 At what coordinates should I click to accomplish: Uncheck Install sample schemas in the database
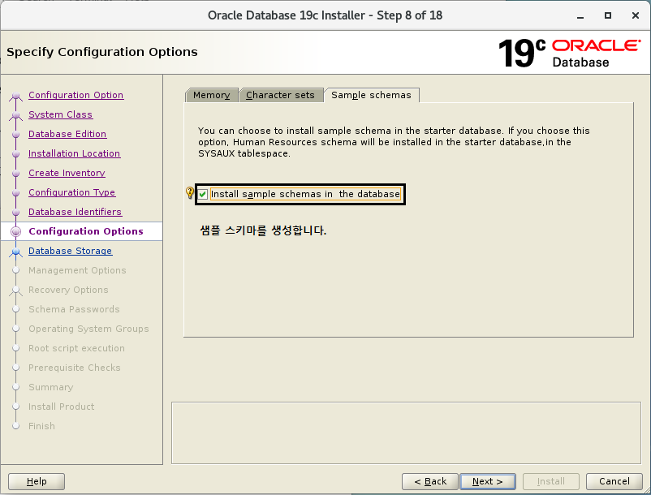[x=203, y=194]
